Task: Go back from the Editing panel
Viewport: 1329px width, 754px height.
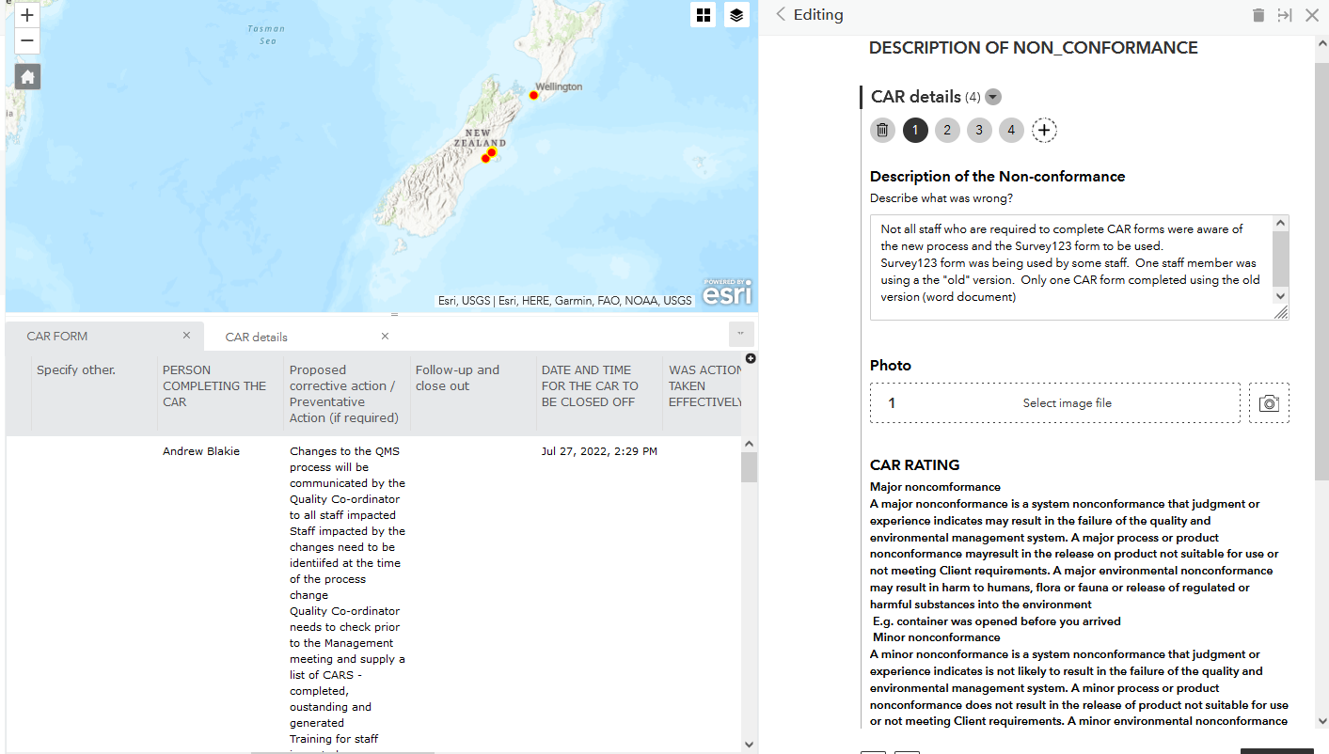Action: point(781,15)
